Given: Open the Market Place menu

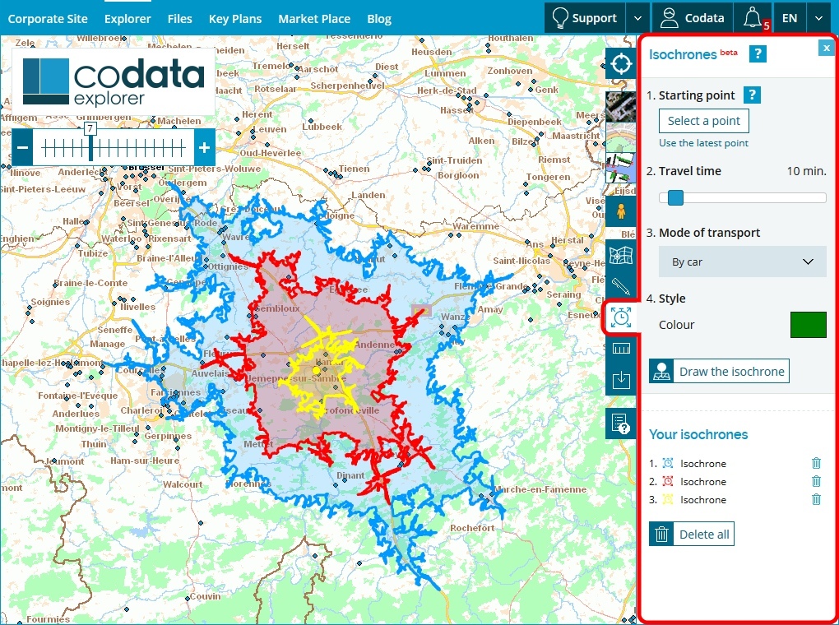Looking at the screenshot, I should pyautogui.click(x=314, y=18).
